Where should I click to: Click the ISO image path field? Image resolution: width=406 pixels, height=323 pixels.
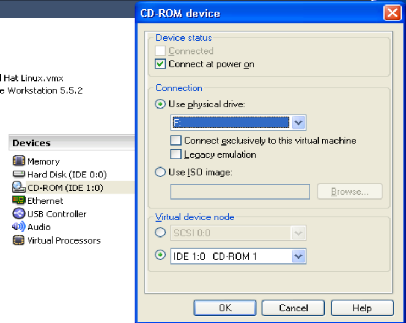tap(240, 192)
